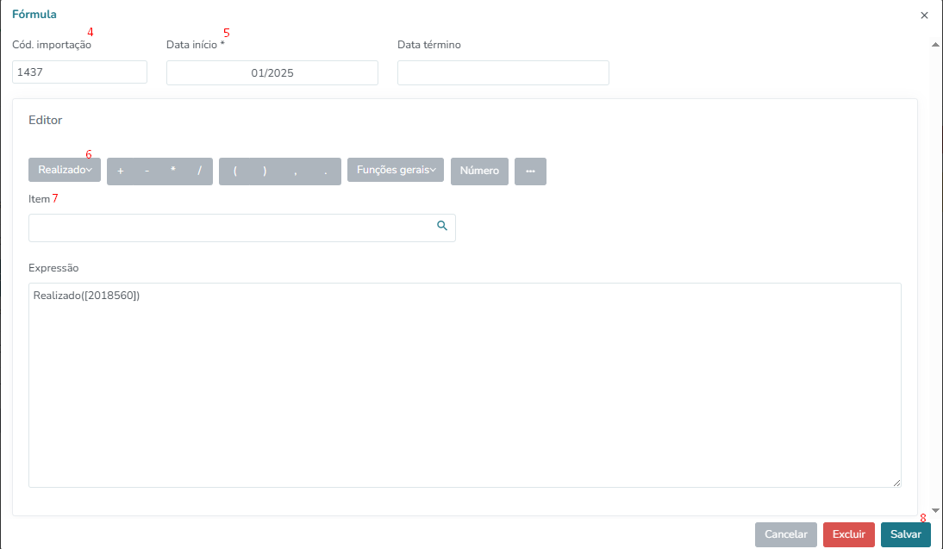This screenshot has height=549, width=943.
Task: Insert a closing parenthesis
Action: point(265,172)
